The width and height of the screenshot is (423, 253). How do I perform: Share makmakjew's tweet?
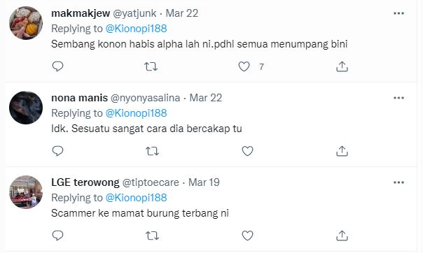pyautogui.click(x=342, y=66)
